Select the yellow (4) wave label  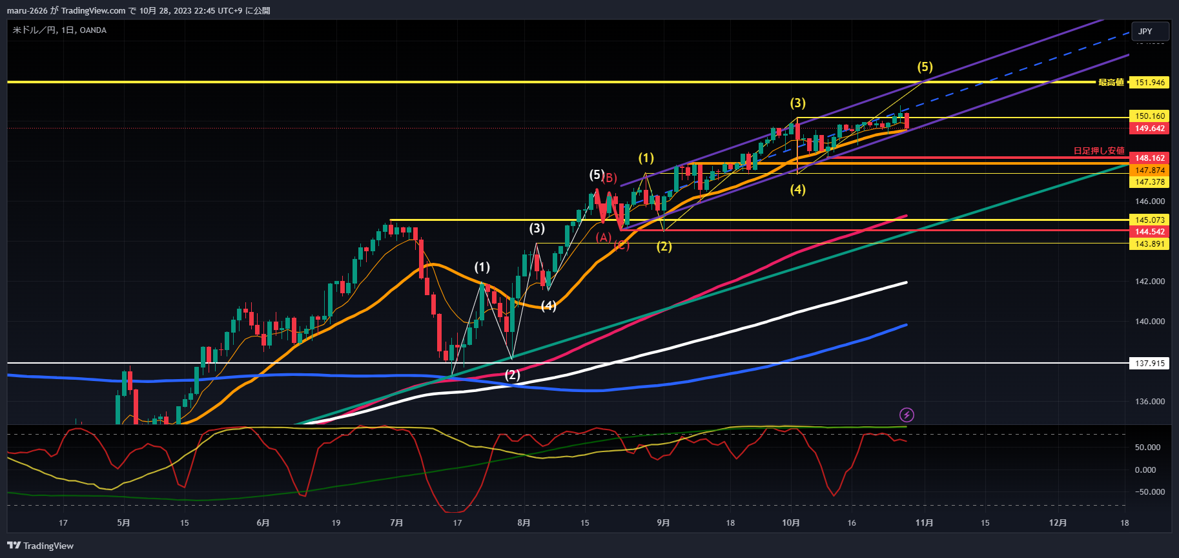[x=798, y=189]
